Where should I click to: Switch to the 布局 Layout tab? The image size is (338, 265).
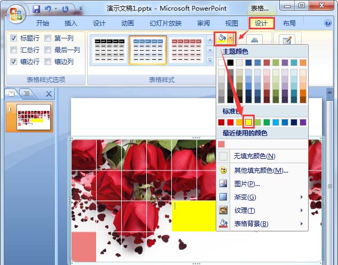click(289, 23)
